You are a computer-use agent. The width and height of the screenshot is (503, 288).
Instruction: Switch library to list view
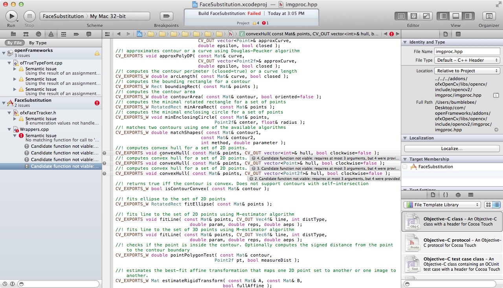(x=496, y=205)
